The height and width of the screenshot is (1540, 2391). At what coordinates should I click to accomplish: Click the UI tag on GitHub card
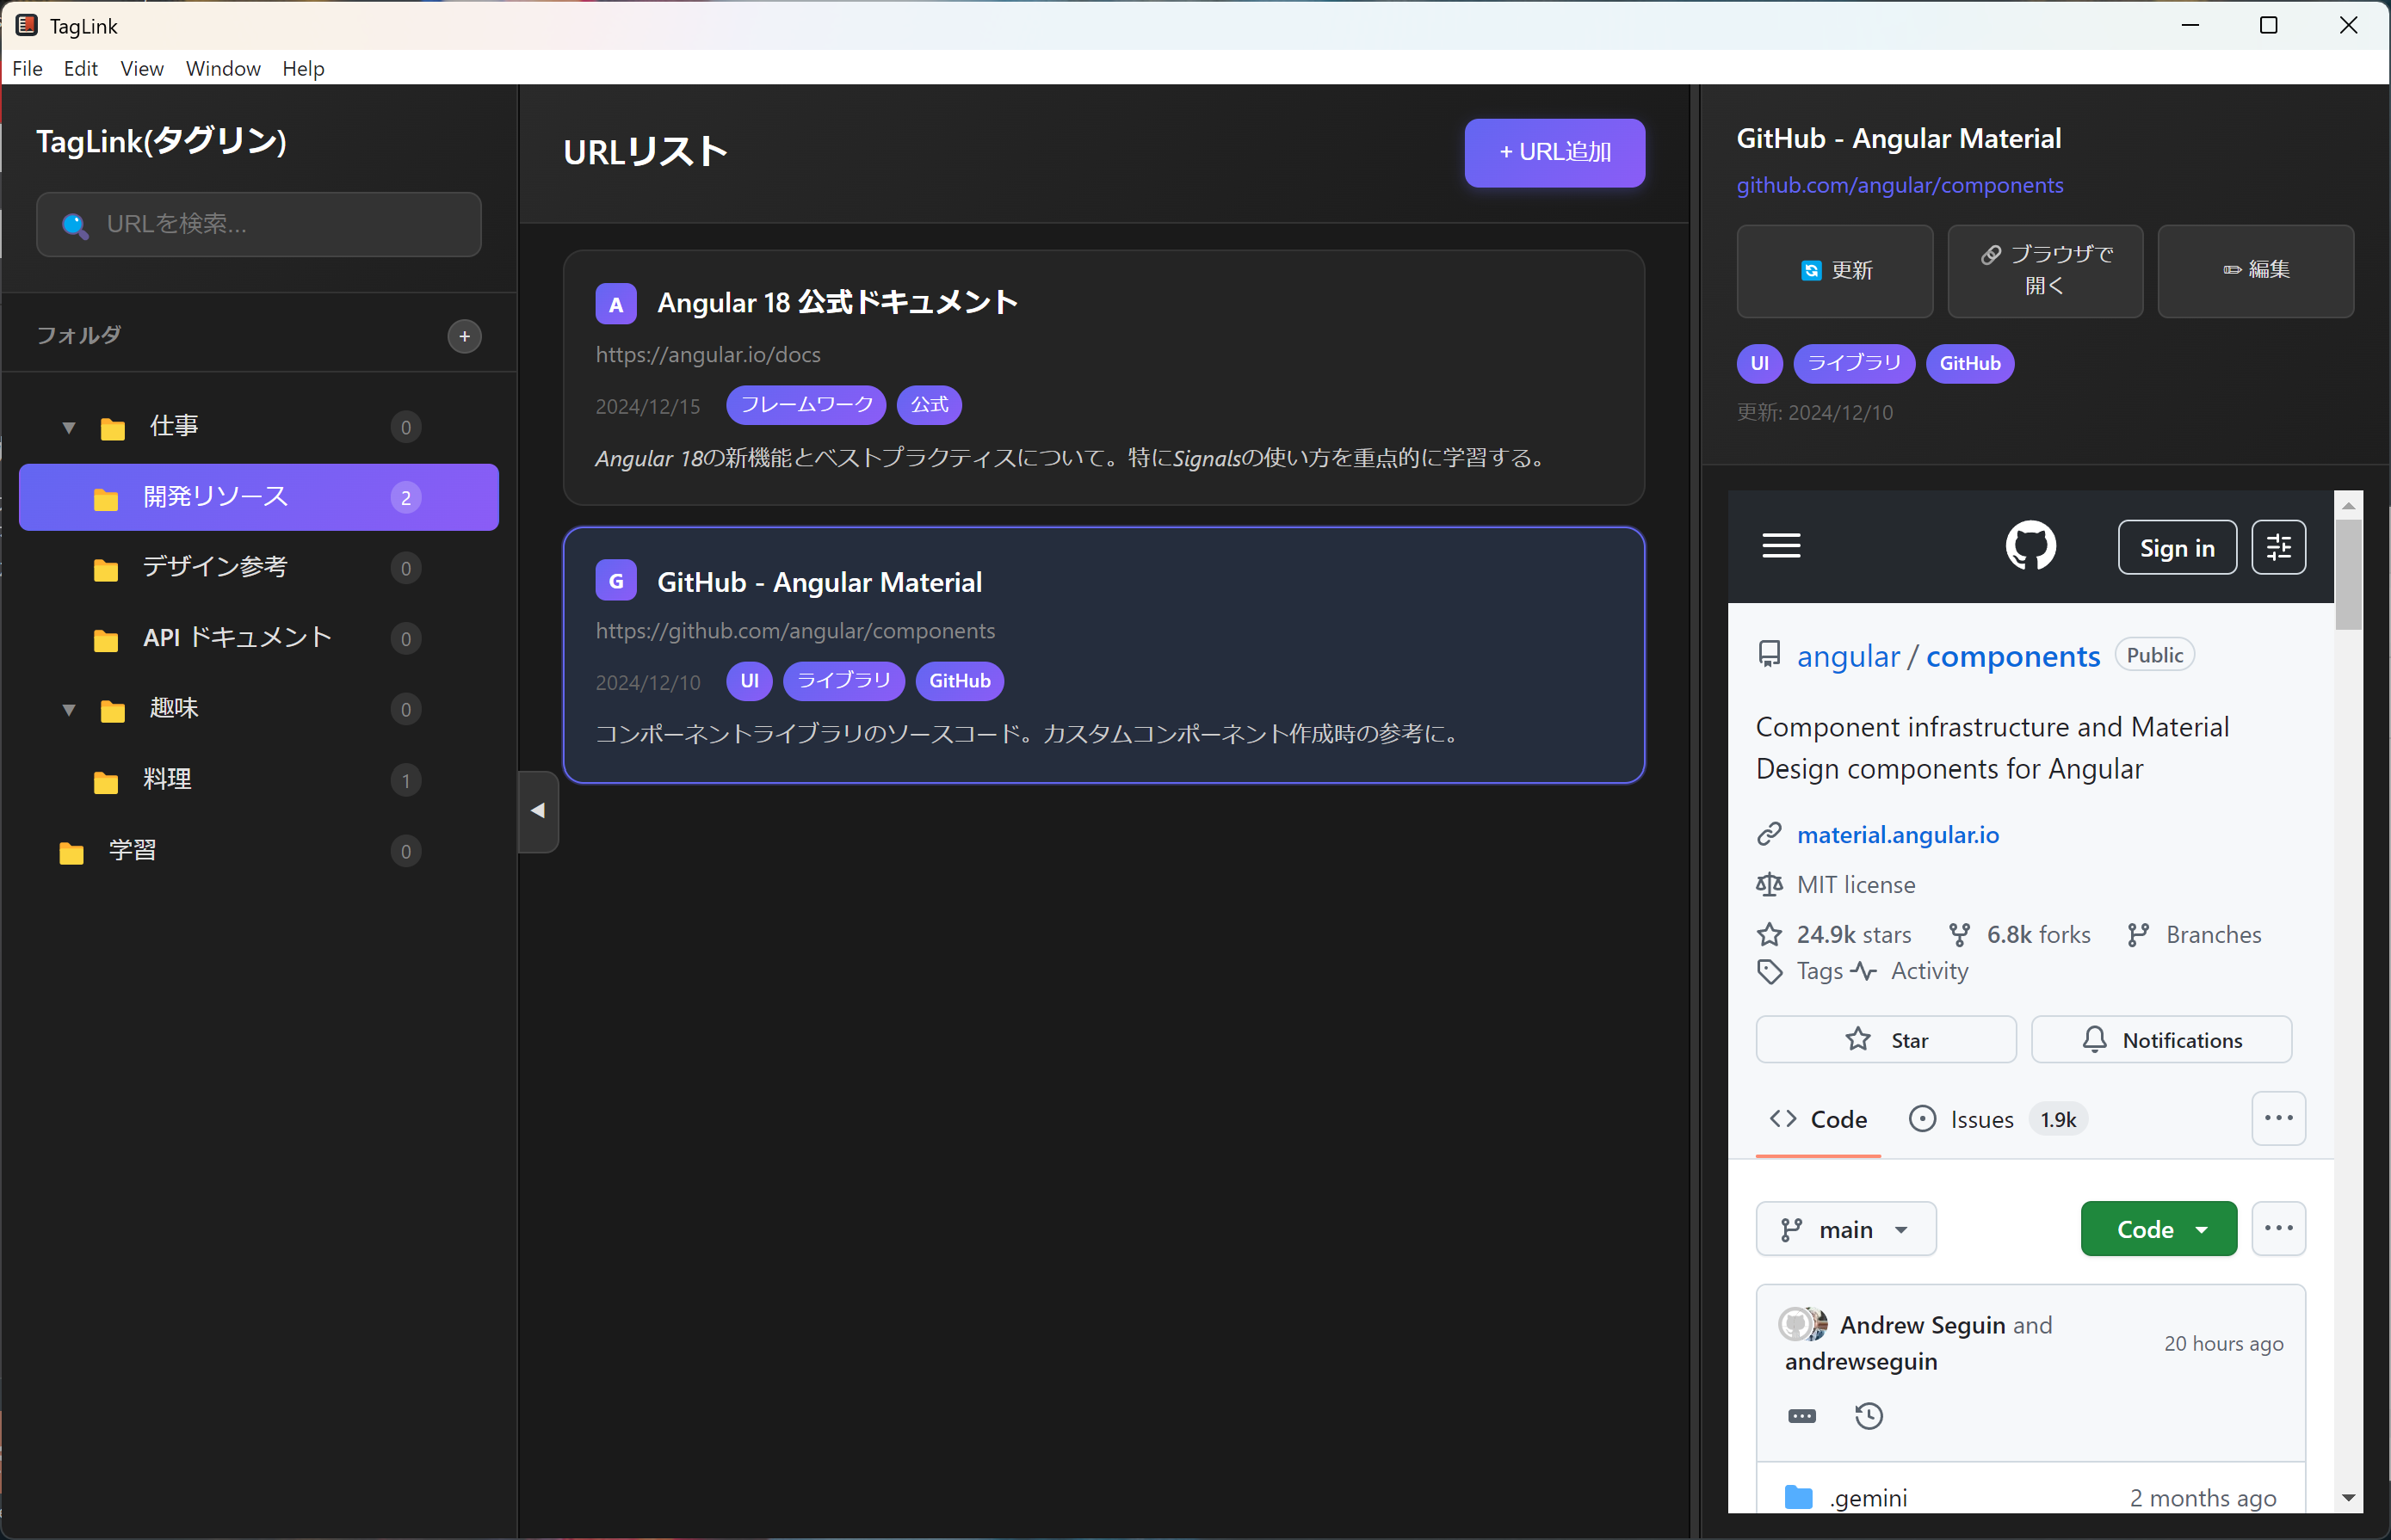750,681
